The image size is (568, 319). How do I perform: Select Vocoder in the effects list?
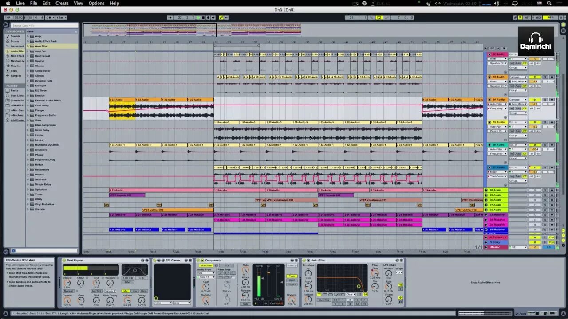coord(40,209)
